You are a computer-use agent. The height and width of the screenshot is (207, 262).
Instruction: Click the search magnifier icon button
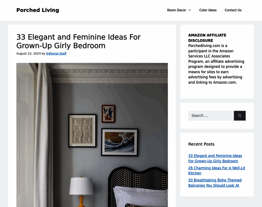point(240,116)
